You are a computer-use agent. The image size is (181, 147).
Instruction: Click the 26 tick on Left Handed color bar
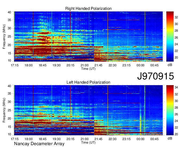coord(176,114)
